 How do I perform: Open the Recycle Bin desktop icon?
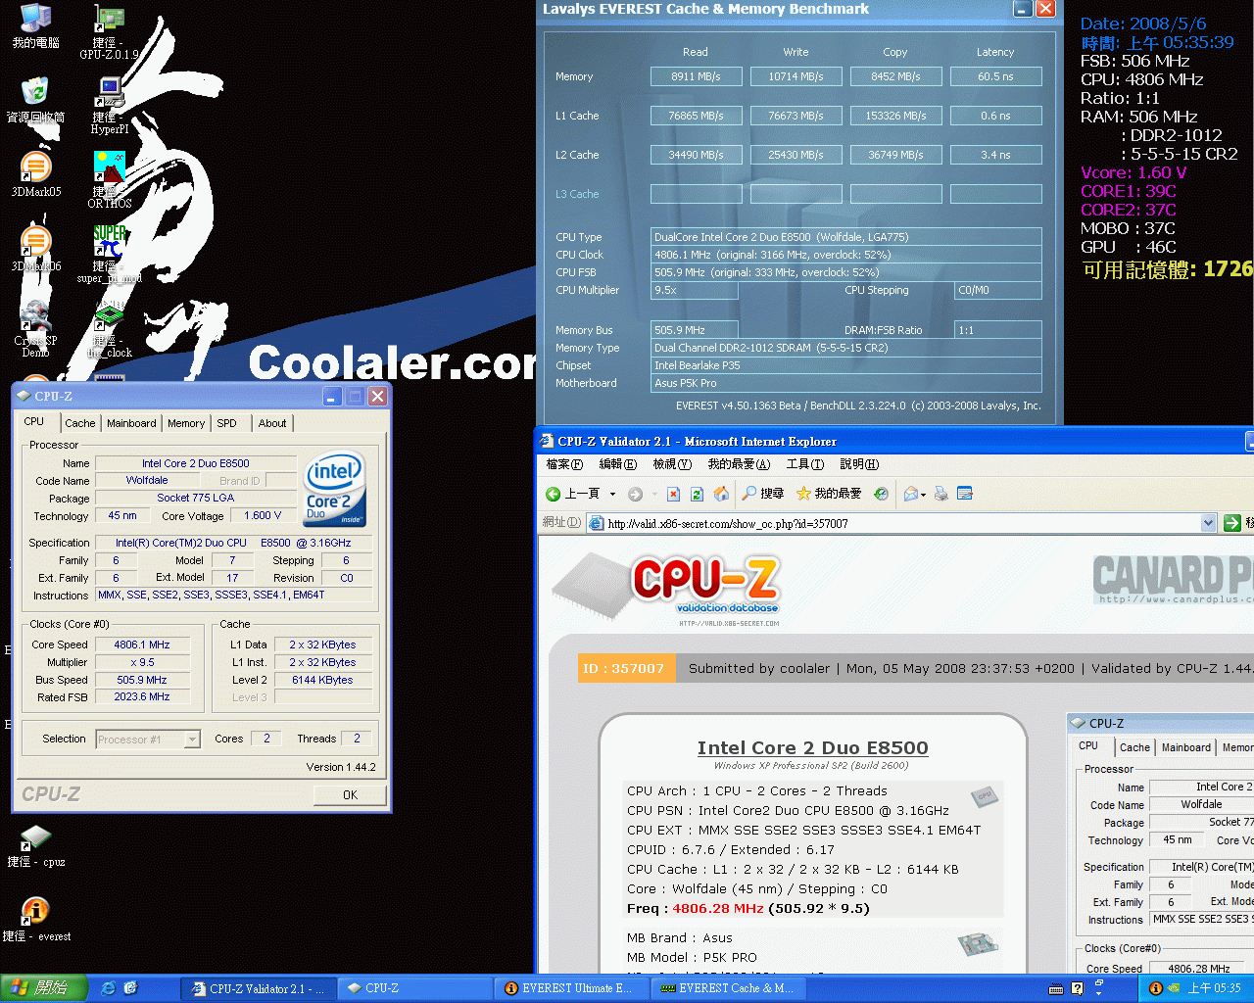[x=35, y=100]
